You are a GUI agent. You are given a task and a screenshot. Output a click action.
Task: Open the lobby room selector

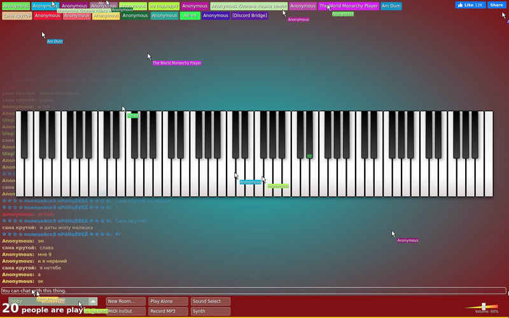[53, 301]
